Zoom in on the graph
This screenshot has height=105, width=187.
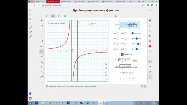[x=106, y=64]
